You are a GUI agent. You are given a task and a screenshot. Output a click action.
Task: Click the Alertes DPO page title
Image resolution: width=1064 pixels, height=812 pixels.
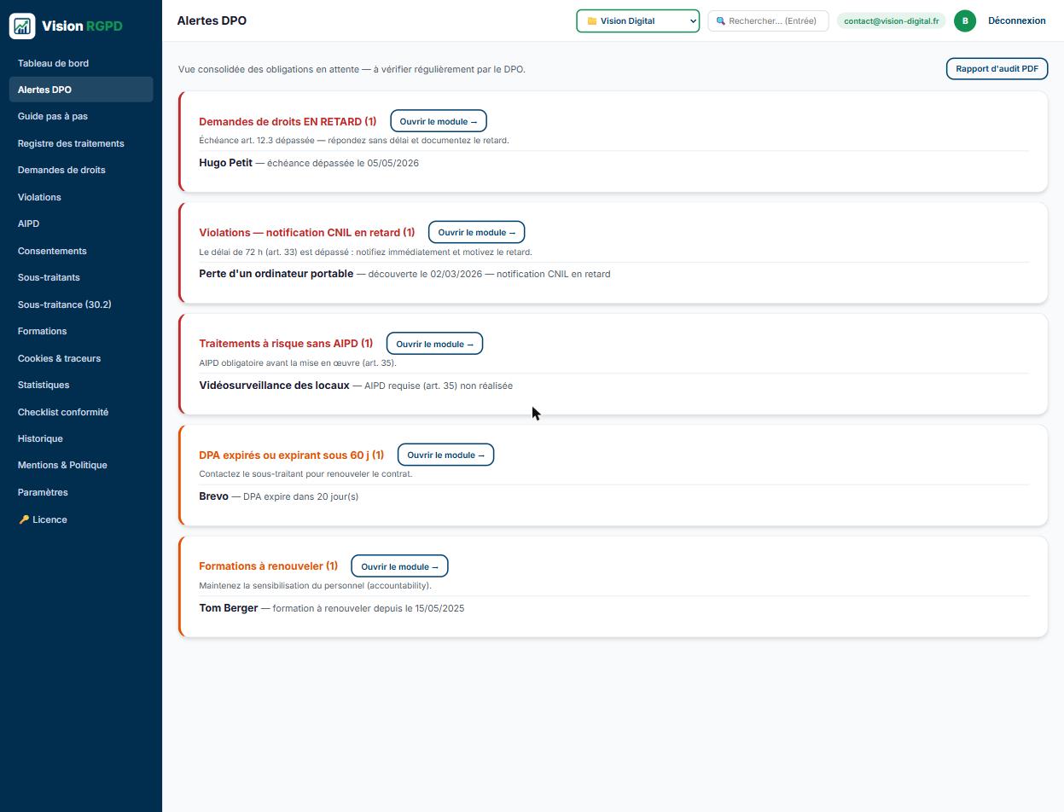point(212,20)
